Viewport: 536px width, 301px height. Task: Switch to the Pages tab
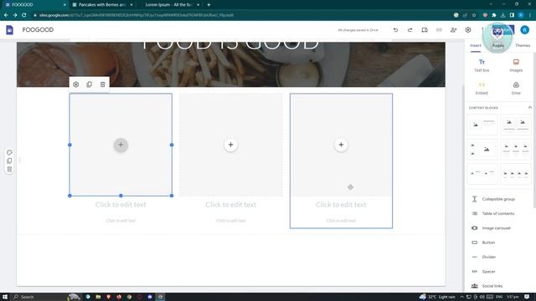click(x=498, y=45)
